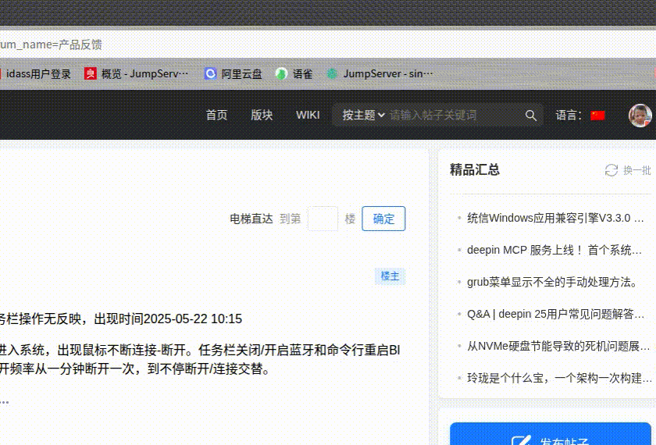Open the user avatar profile menu
The width and height of the screenshot is (656, 445).
coord(640,116)
